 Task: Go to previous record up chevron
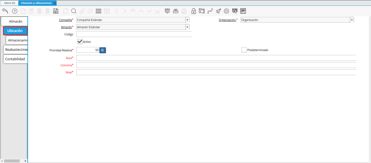coord(141,11)
